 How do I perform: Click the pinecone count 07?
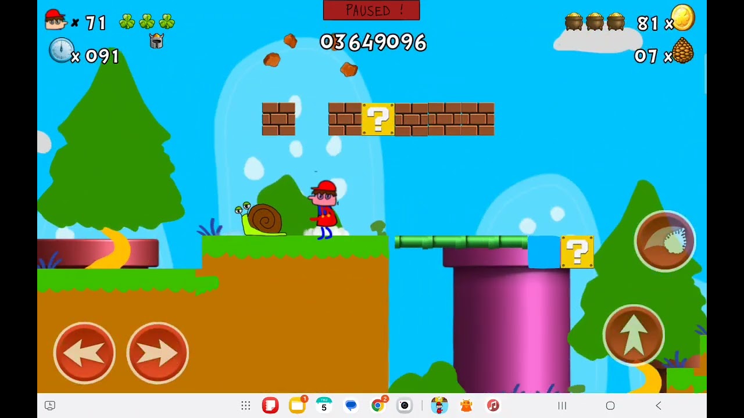(646, 56)
